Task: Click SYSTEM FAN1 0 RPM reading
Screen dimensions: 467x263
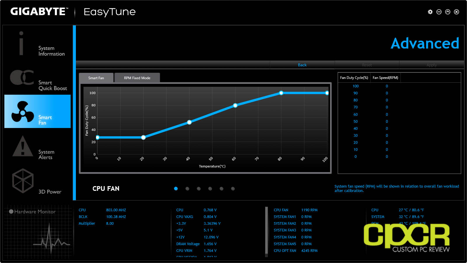Action: [306, 217]
